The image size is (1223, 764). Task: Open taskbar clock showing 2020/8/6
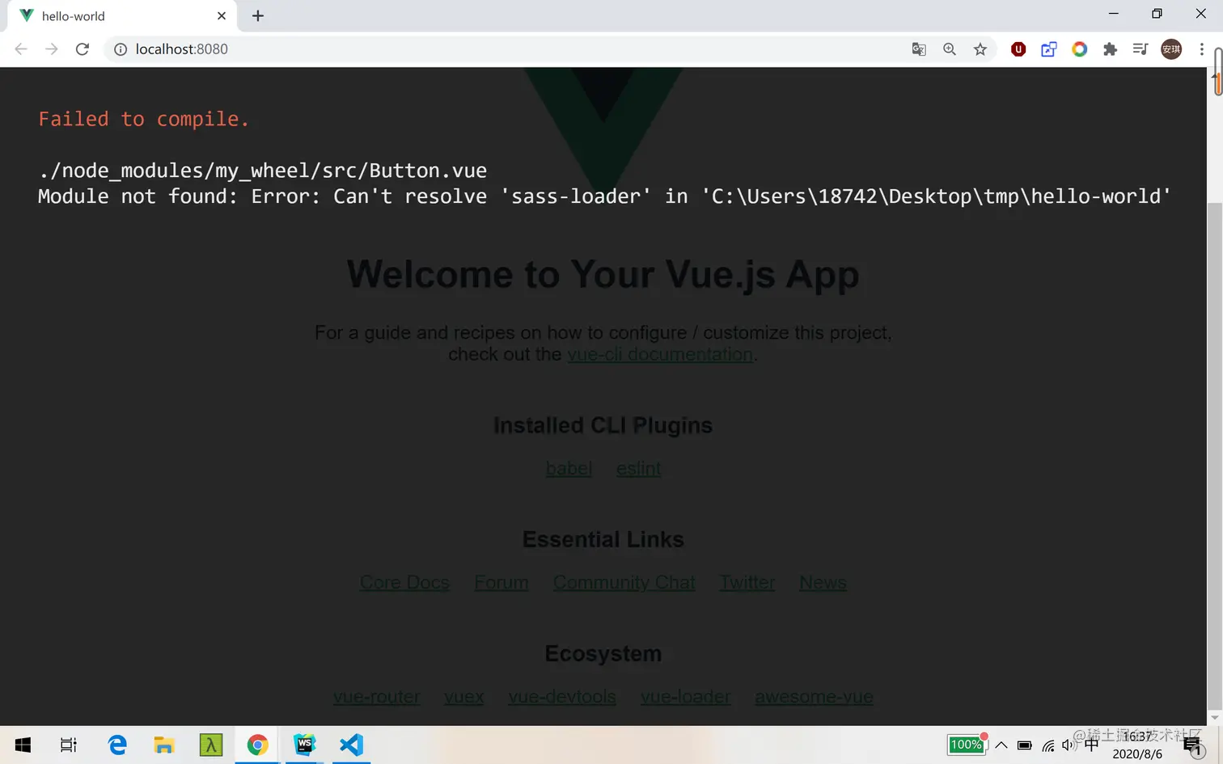click(1137, 745)
